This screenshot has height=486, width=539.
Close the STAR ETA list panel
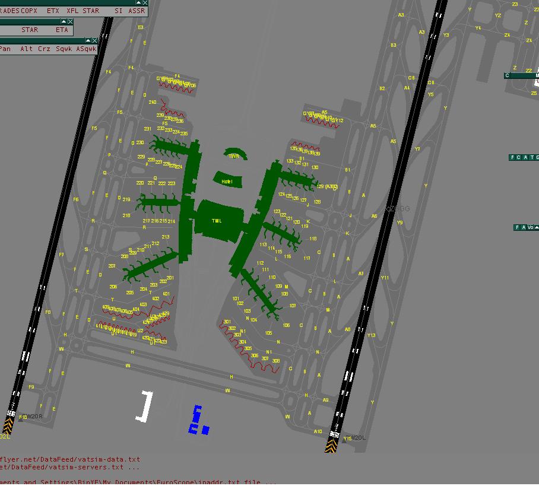point(70,22)
